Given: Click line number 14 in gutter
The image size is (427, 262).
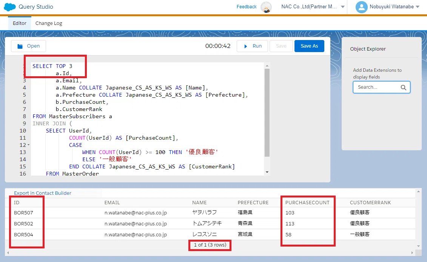Looking at the screenshot, I should [23, 159].
